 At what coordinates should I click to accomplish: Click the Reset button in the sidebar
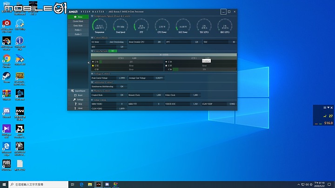[78, 95]
